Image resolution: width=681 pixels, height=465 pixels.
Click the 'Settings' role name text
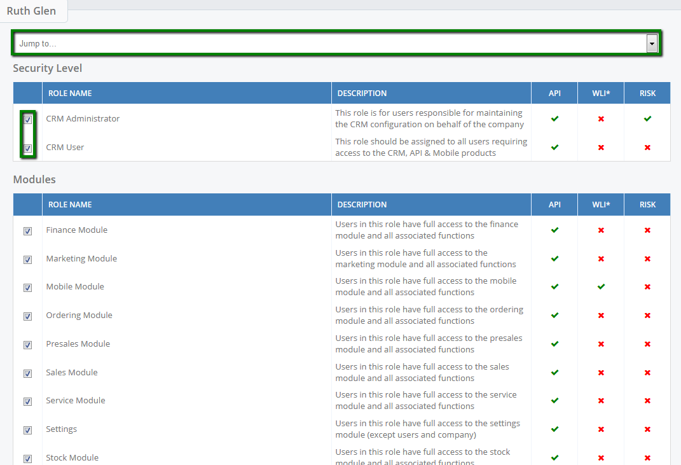(x=61, y=429)
